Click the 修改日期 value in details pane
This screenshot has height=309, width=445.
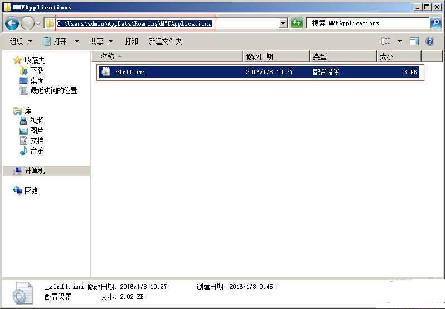pyautogui.click(x=143, y=287)
